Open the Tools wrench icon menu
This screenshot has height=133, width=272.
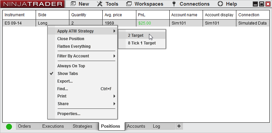pyautogui.click(x=100, y=4)
